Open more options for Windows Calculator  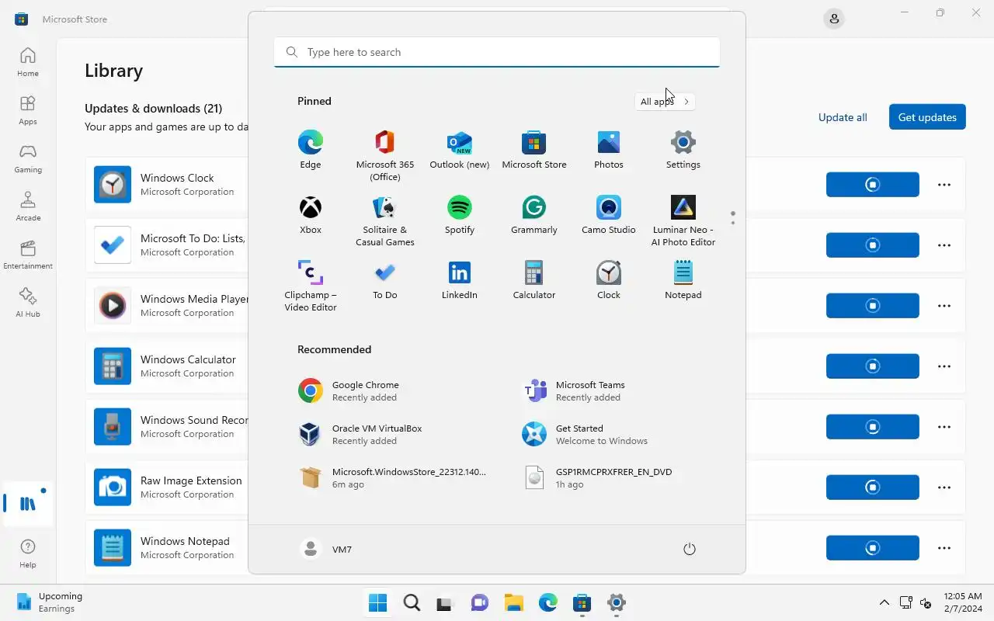click(944, 366)
